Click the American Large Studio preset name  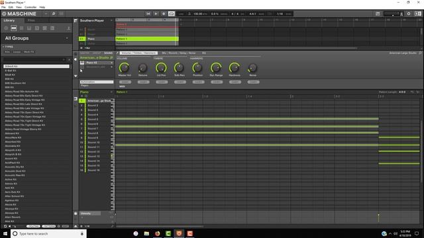pos(403,53)
